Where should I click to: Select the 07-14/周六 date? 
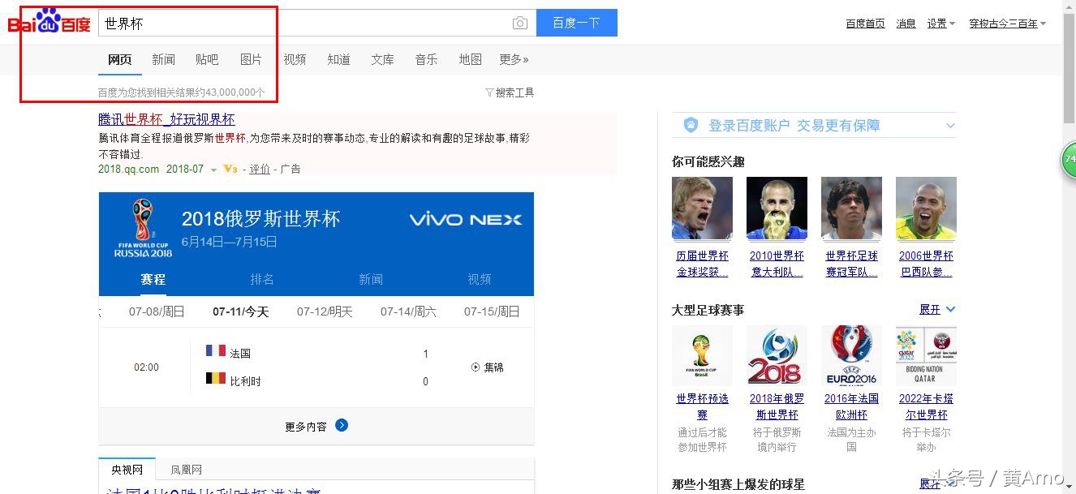[x=408, y=311]
